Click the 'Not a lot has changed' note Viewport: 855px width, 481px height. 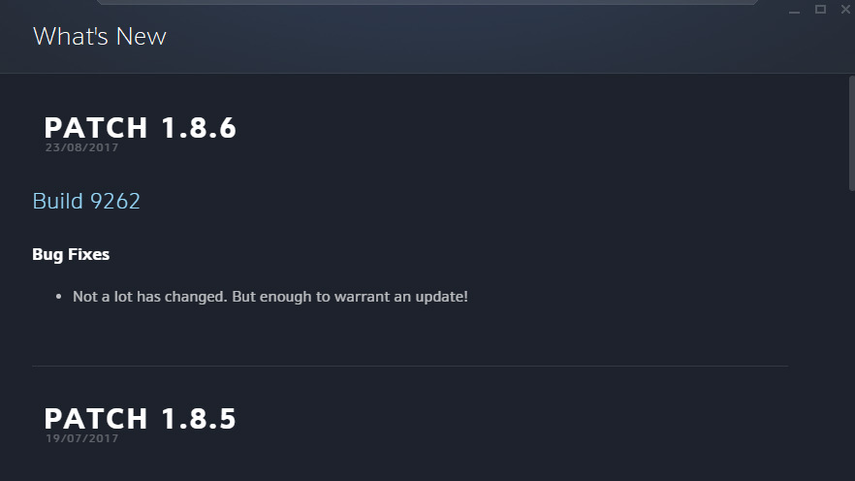tap(270, 297)
